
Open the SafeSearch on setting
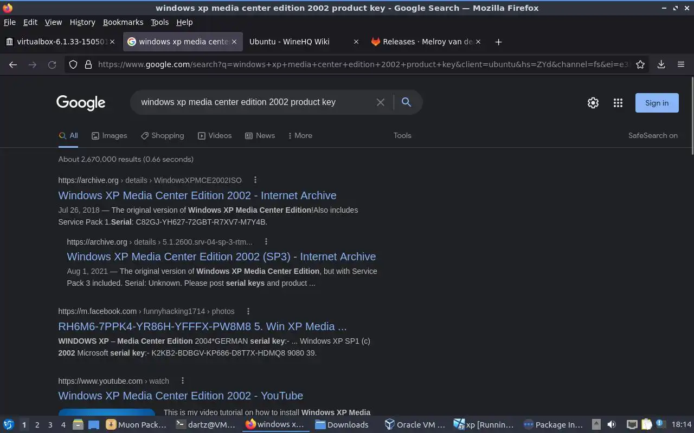(653, 135)
